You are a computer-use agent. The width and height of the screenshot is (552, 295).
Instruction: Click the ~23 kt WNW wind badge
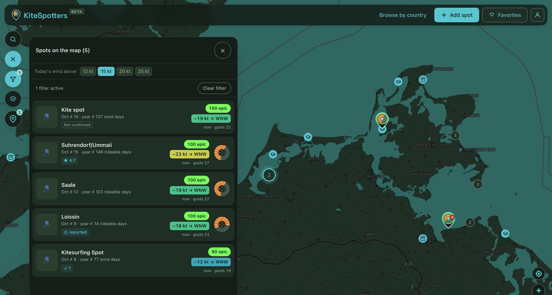tap(189, 154)
